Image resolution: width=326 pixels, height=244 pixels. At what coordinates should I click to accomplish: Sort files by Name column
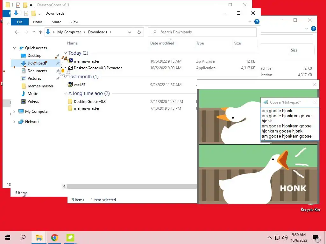click(72, 43)
